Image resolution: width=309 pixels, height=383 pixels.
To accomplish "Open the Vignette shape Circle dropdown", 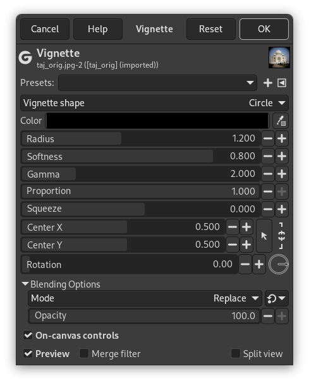I will [x=154, y=103].
